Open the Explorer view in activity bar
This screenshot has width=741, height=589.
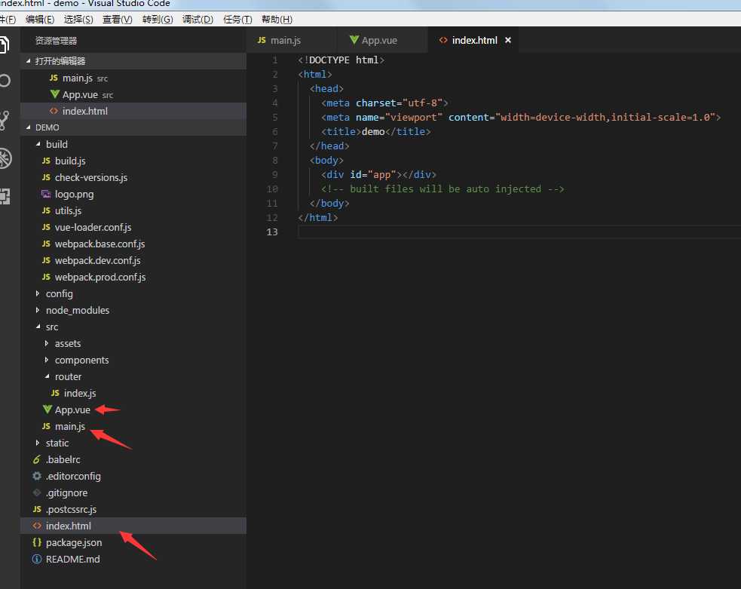point(6,43)
